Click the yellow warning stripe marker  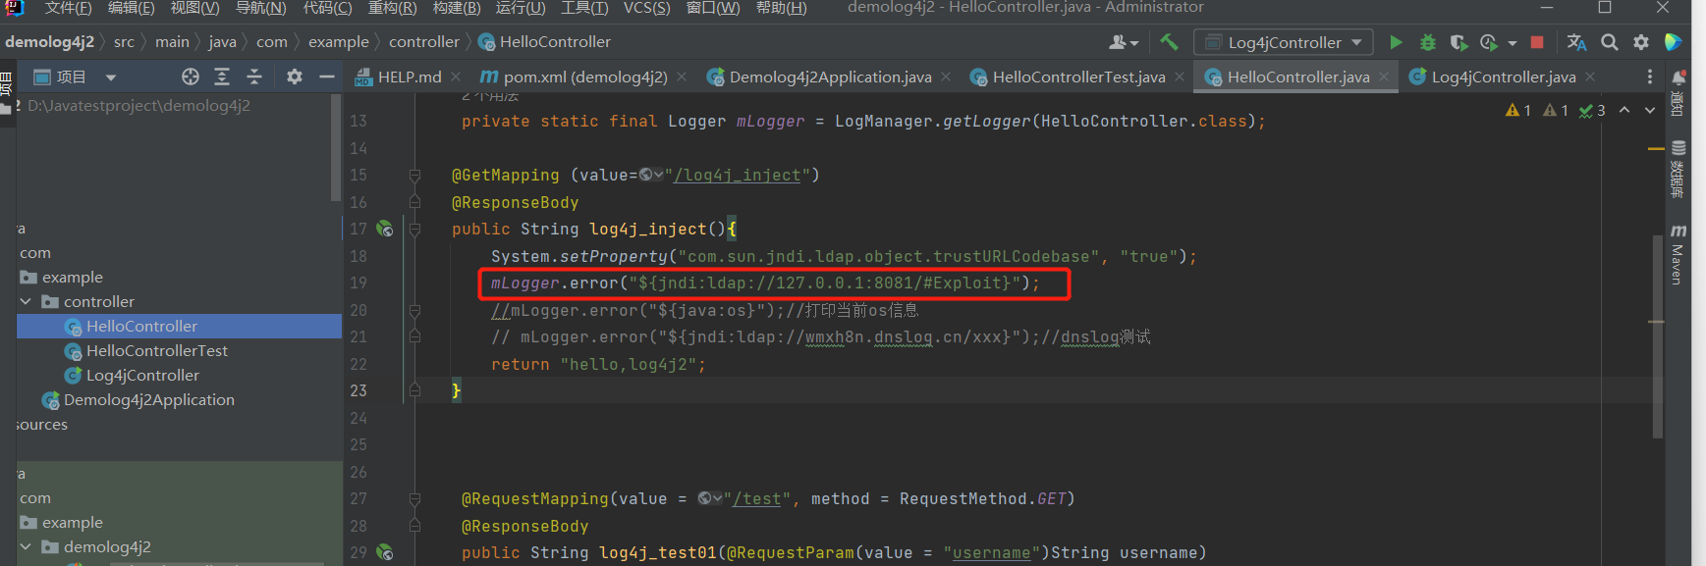[x=1656, y=149]
